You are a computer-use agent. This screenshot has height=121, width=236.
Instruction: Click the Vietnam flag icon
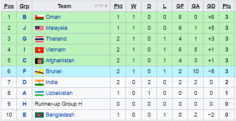coord(39,50)
